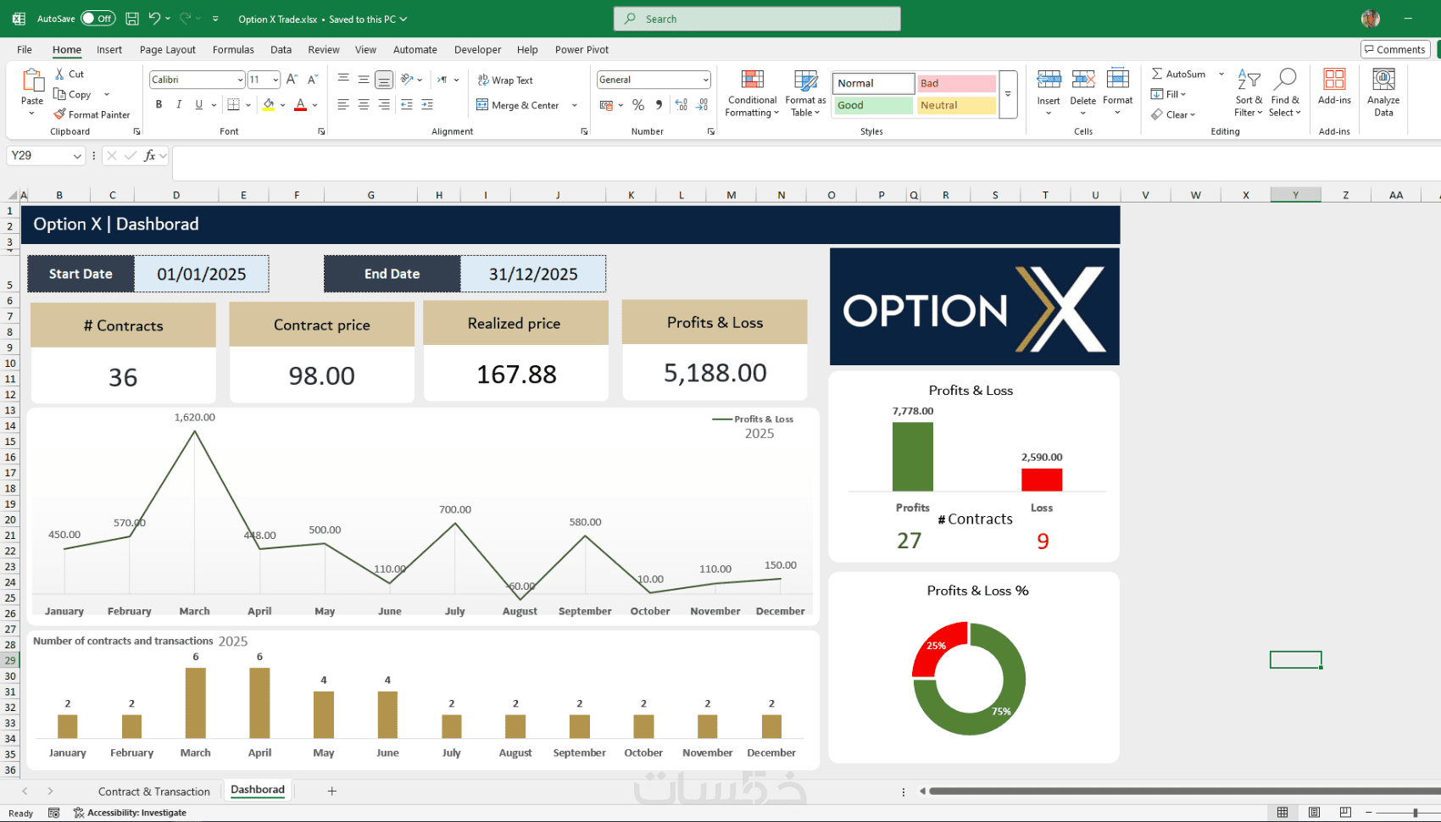The width and height of the screenshot is (1441, 822).
Task: Open the General number format dropdown
Action: pyautogui.click(x=705, y=80)
